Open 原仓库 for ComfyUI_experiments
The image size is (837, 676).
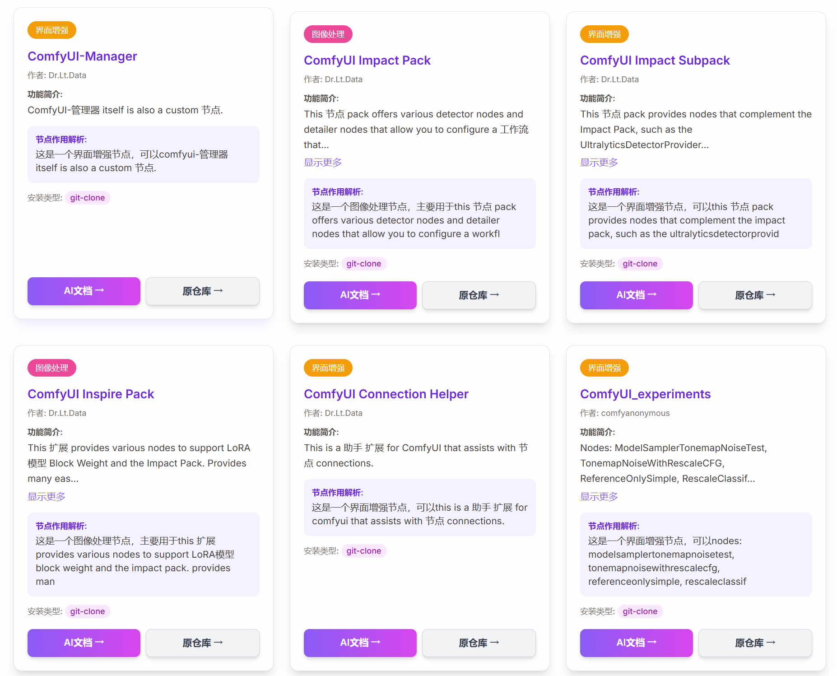pos(755,643)
